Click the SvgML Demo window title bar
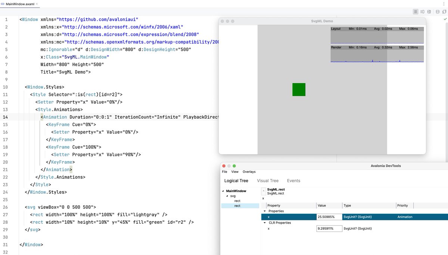Viewport: 448px width, 255px height. click(x=322, y=21)
